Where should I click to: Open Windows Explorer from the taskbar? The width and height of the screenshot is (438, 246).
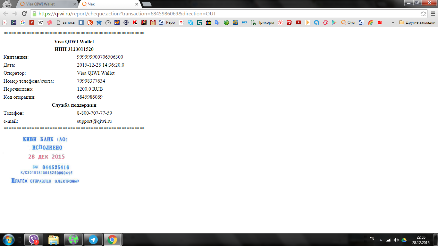(x=54, y=240)
